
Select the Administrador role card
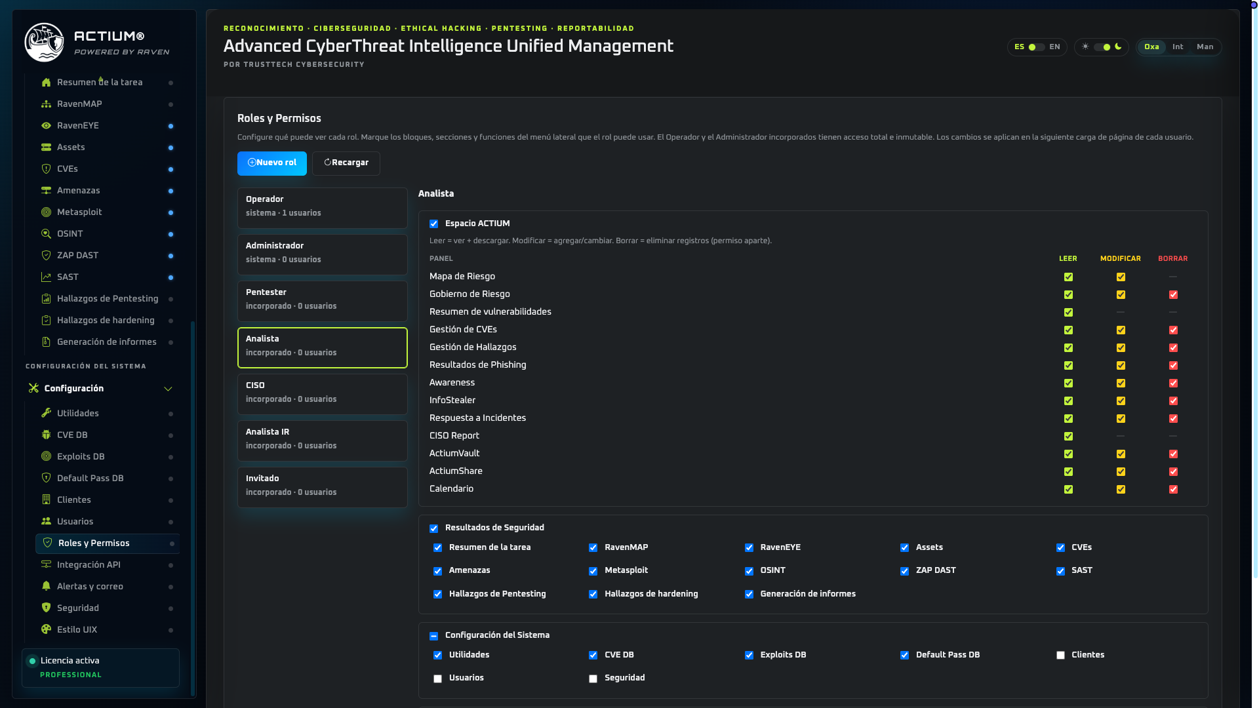[323, 254]
